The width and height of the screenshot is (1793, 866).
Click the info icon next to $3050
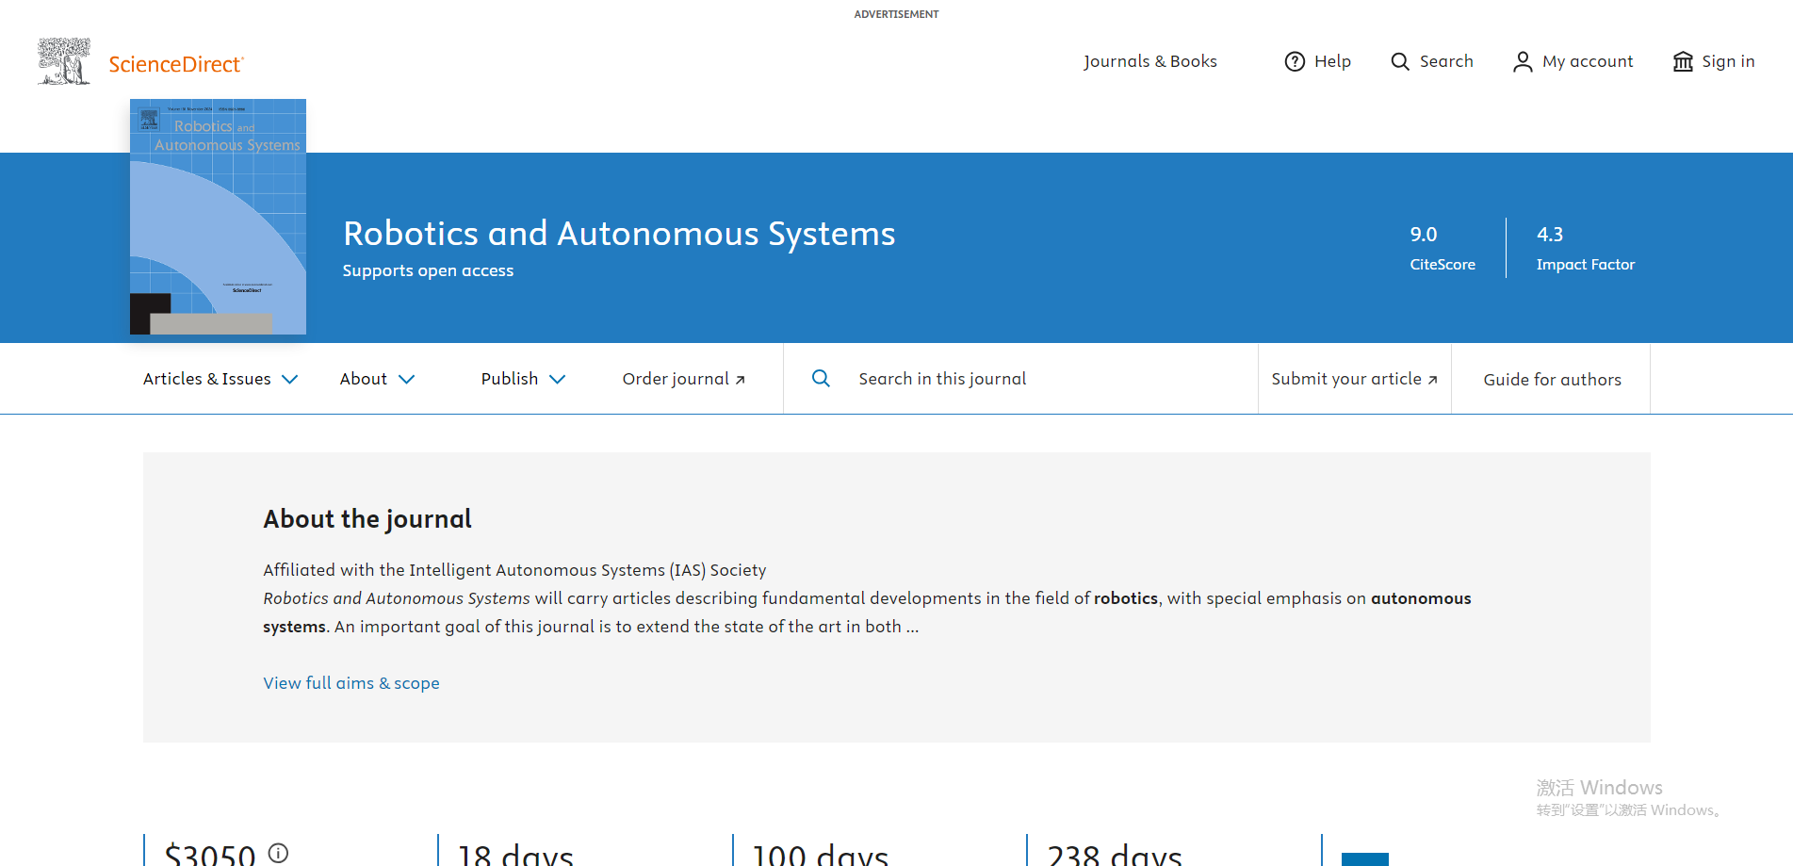pos(278,853)
